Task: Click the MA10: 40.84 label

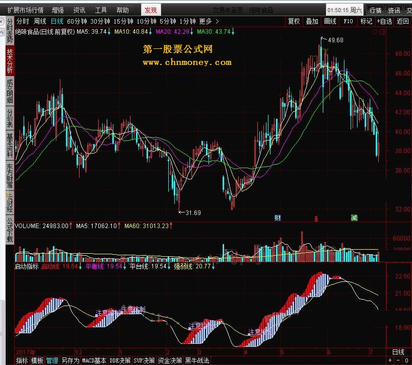Action: tap(131, 32)
